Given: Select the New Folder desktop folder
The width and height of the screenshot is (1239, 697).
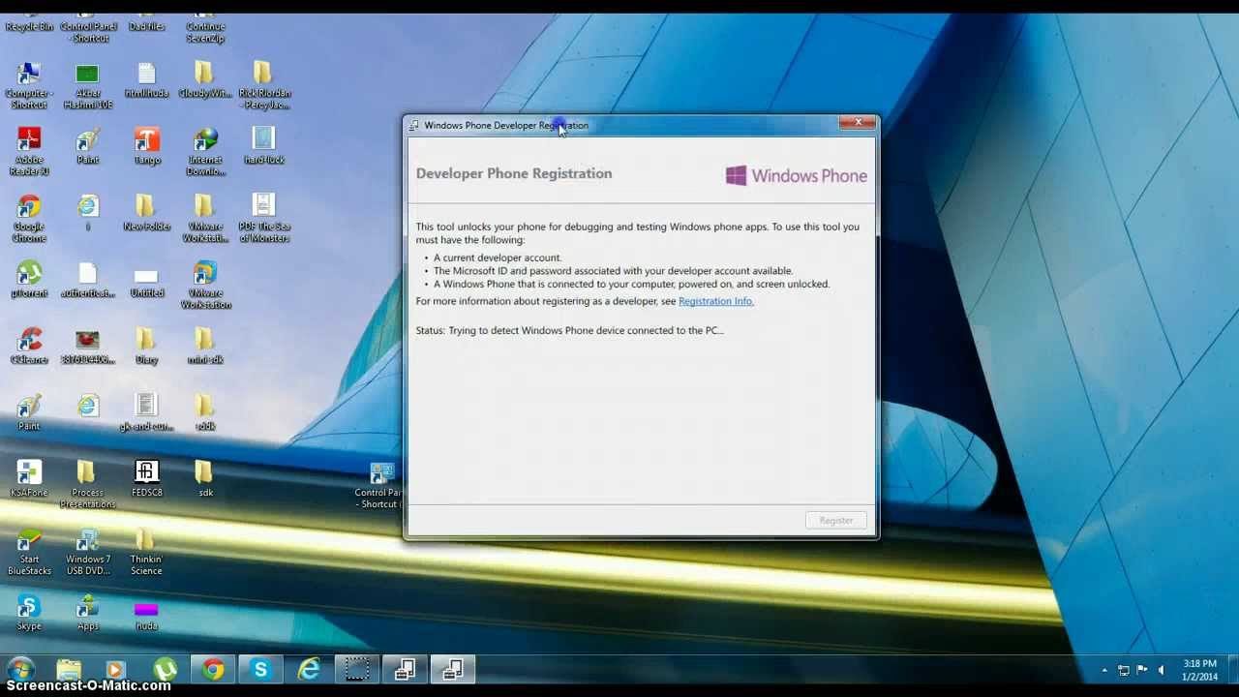Looking at the screenshot, I should (x=146, y=214).
